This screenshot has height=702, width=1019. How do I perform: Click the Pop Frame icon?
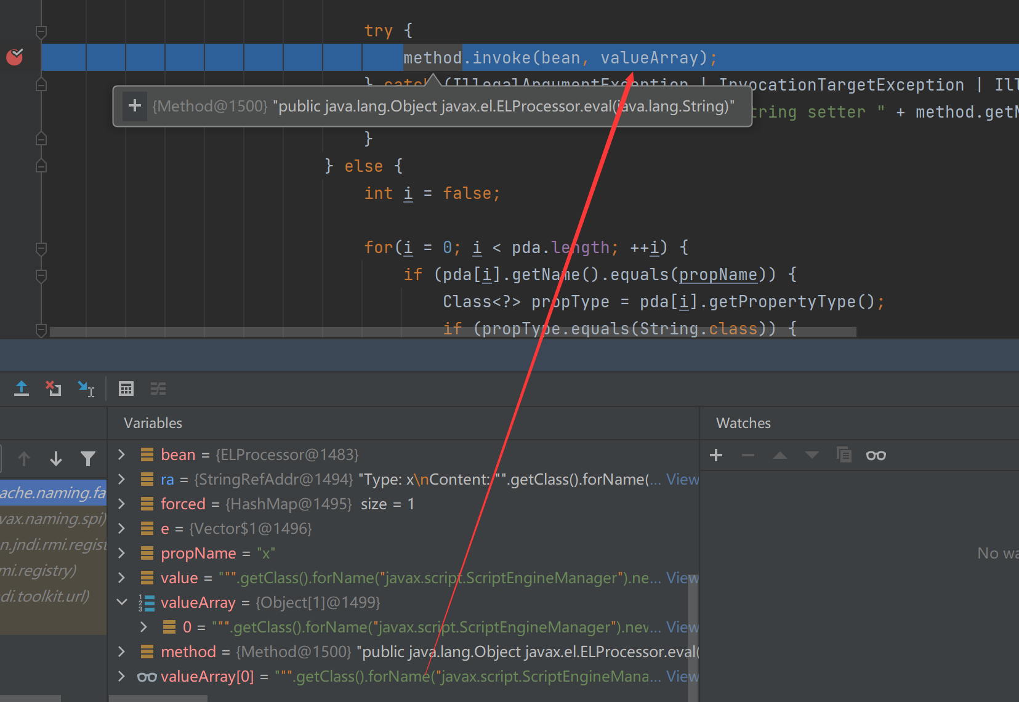pyautogui.click(x=22, y=389)
